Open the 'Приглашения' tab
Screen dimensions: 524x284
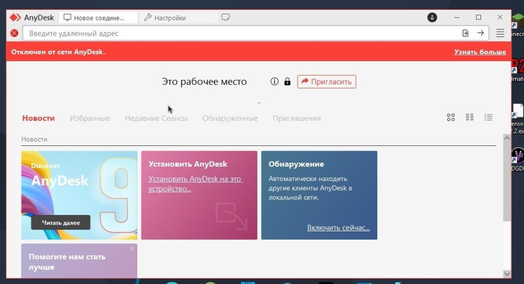coord(297,118)
